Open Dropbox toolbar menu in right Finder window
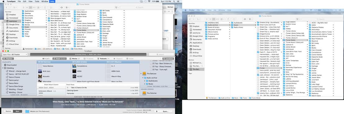 [x=298, y=19]
